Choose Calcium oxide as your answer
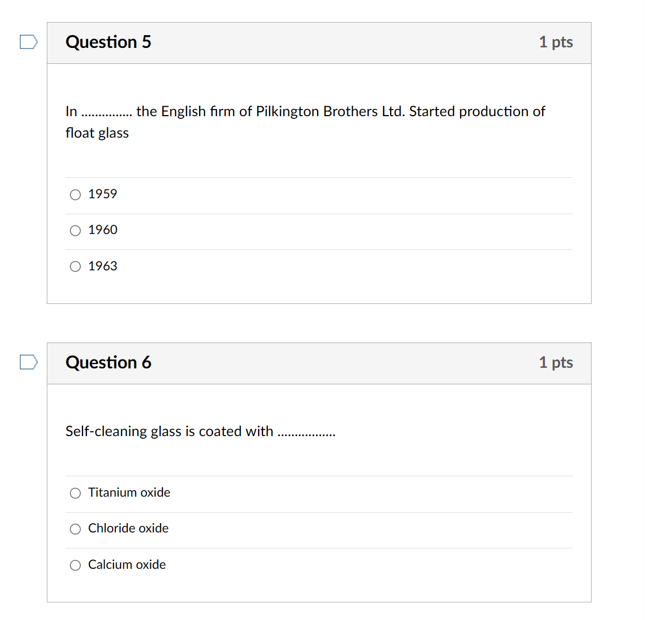Image resolution: width=645 pixels, height=620 pixels. 75,565
